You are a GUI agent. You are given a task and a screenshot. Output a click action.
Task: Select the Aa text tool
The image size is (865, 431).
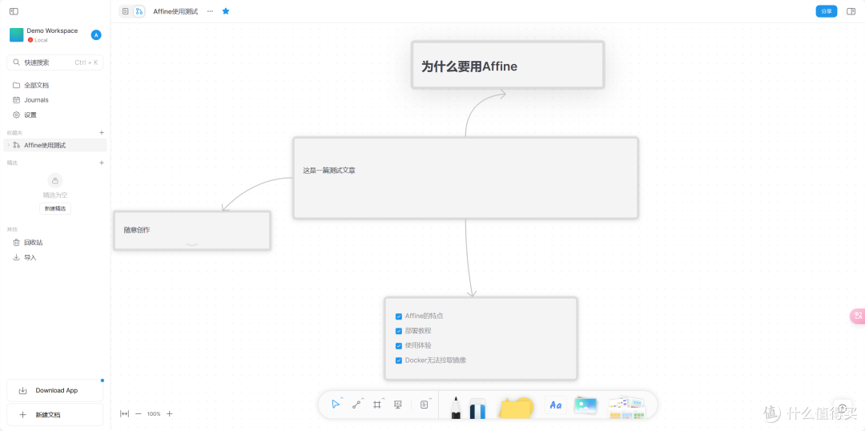pyautogui.click(x=556, y=405)
